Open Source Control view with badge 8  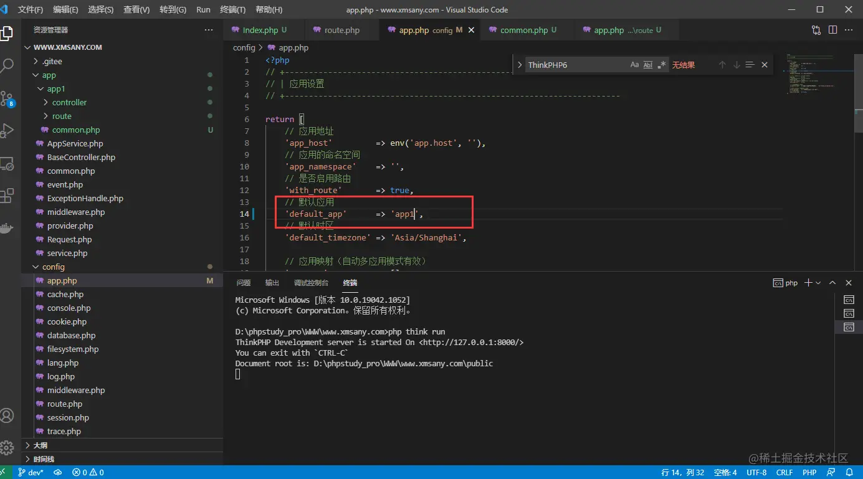(x=6, y=98)
